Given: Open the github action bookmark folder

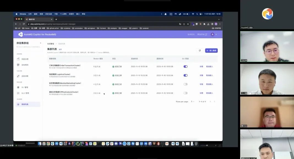Looking at the screenshot, I should point(53,28).
